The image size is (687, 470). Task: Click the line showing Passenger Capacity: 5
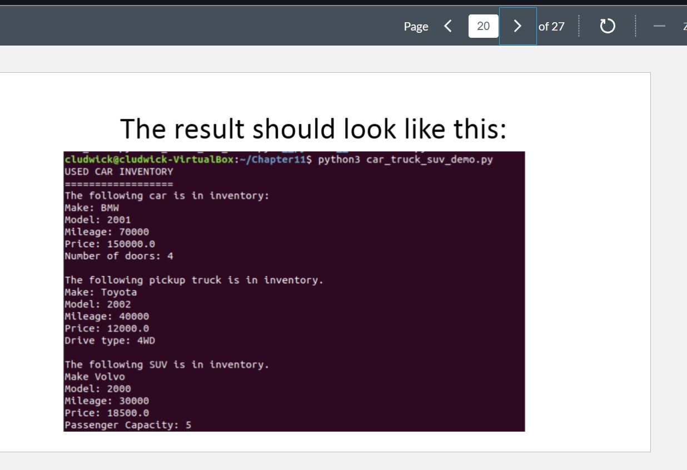pos(128,424)
